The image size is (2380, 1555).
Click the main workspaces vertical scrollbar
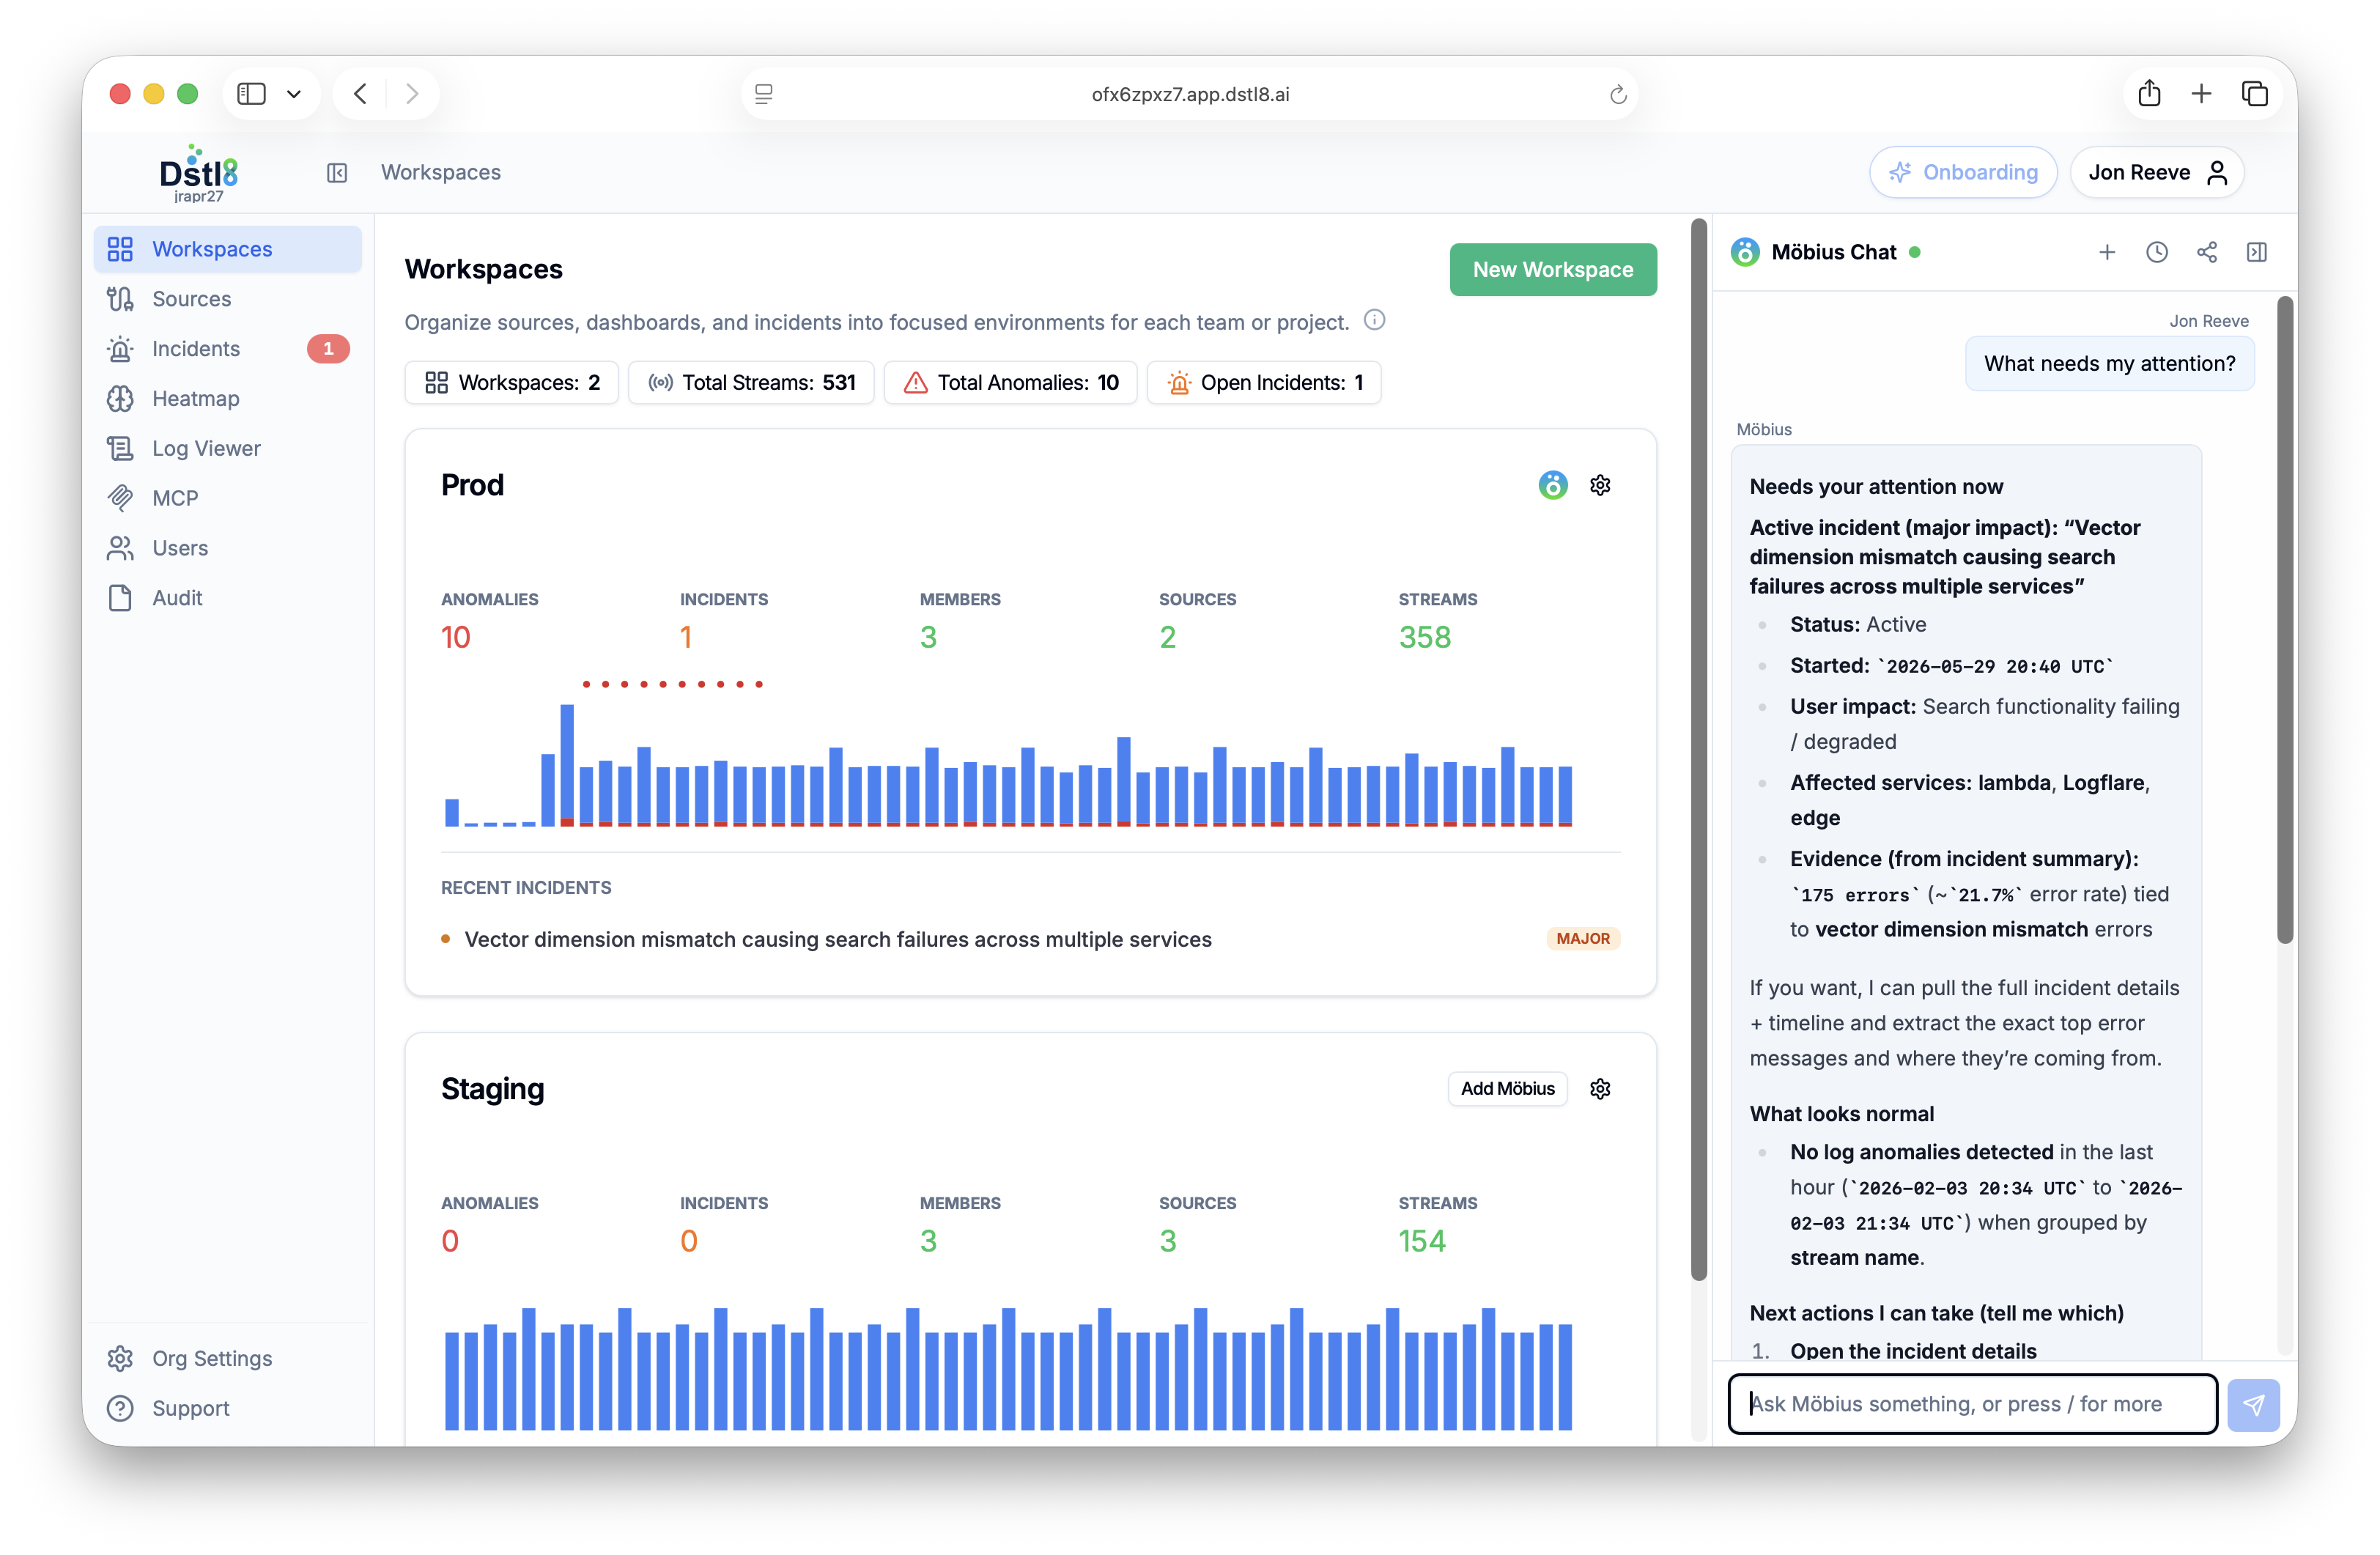coord(1698,748)
